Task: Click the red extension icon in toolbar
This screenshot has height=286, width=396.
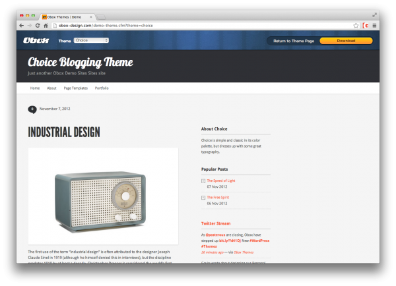Action: 366,26
